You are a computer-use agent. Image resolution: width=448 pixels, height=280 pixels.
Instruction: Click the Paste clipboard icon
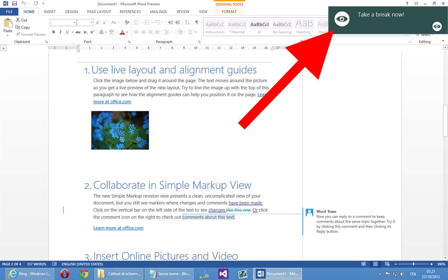pyautogui.click(x=8, y=23)
